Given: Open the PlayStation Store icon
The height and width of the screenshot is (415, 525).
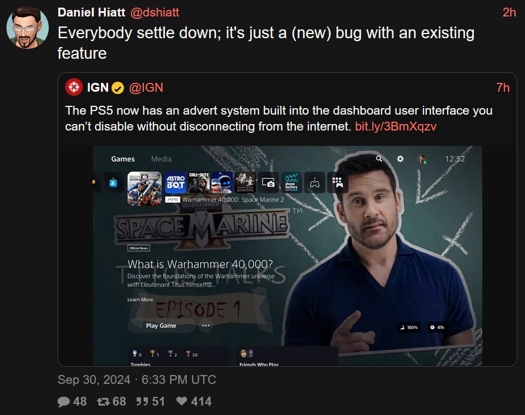Looking at the screenshot, I should point(113,183).
